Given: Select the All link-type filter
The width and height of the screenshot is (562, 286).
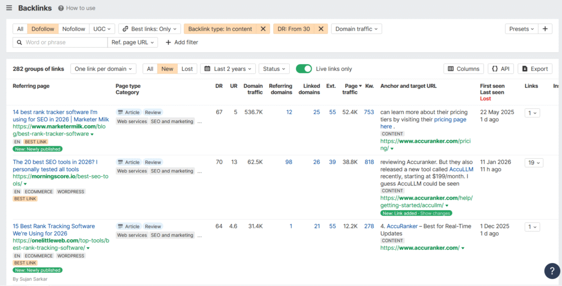Looking at the screenshot, I should 20,29.
